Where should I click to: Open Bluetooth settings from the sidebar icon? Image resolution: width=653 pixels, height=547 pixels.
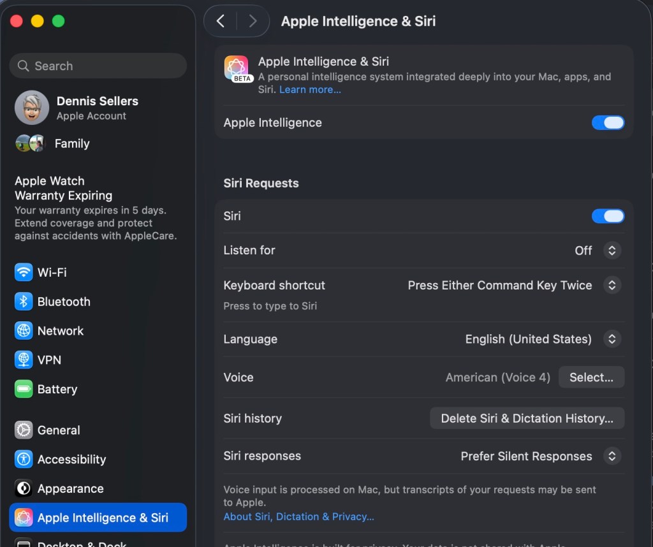tap(24, 302)
